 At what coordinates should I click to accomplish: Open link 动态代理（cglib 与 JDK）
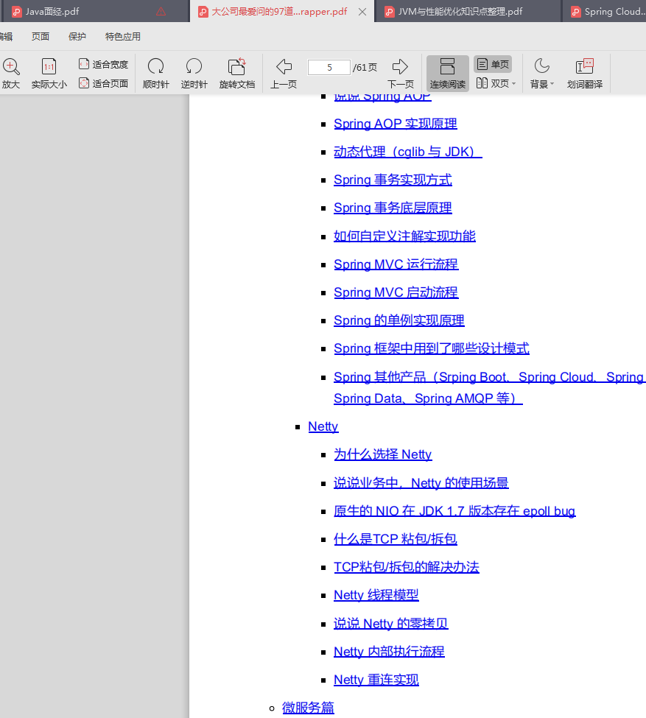pos(408,152)
